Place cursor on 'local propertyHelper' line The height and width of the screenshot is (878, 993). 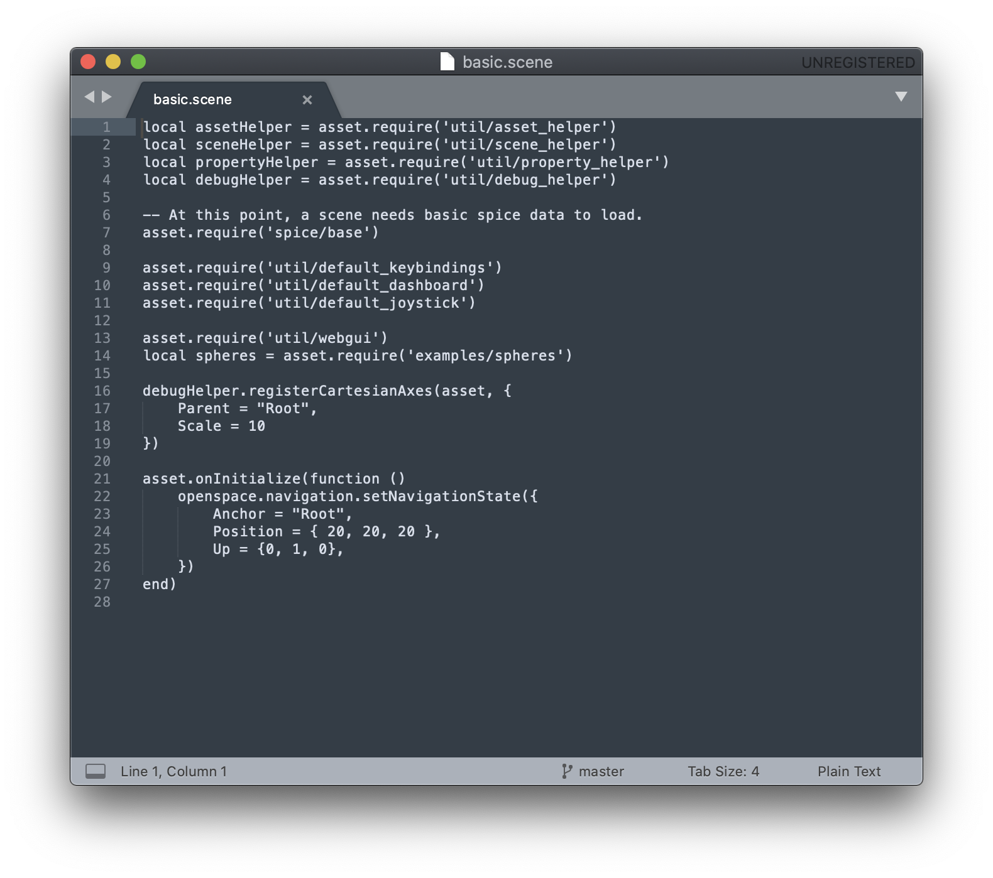(406, 162)
